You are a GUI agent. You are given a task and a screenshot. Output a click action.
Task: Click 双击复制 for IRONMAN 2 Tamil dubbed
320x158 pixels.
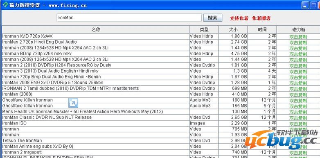click(x=298, y=89)
